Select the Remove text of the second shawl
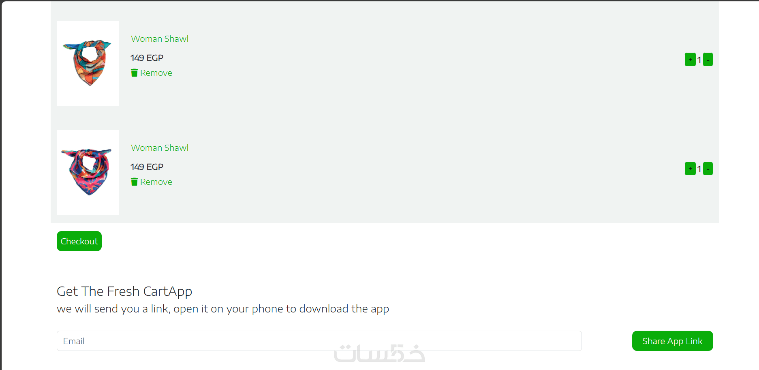Viewport: 759px width, 370px height. click(x=156, y=182)
